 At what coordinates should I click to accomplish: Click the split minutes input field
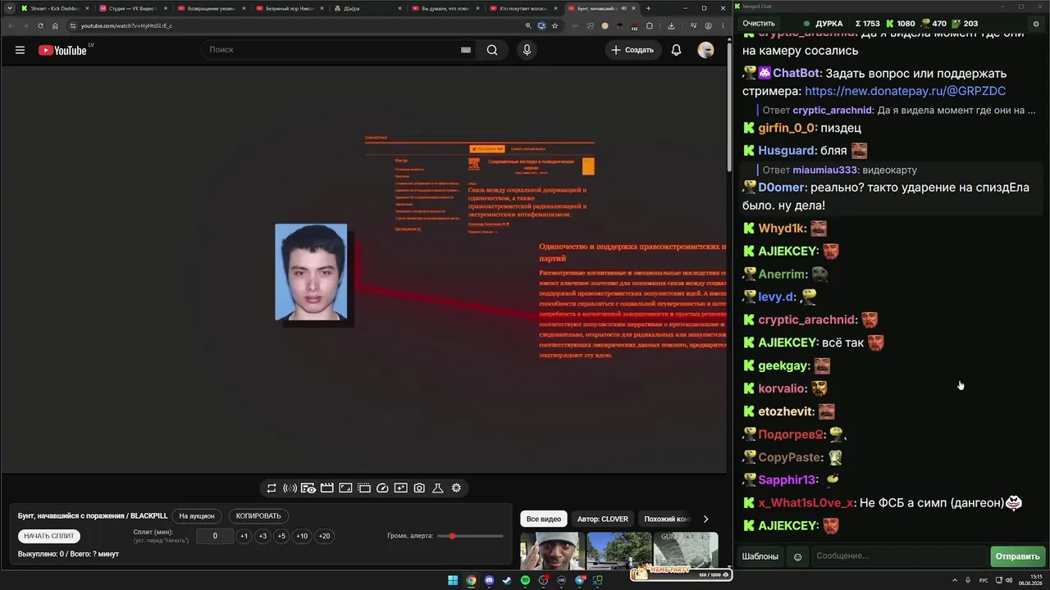tap(215, 536)
